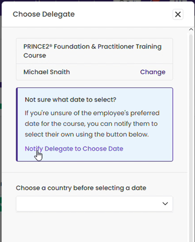Screen dimensions: 195x242
Task: Select the Michael Snaith delegate name
Action: click(x=47, y=72)
